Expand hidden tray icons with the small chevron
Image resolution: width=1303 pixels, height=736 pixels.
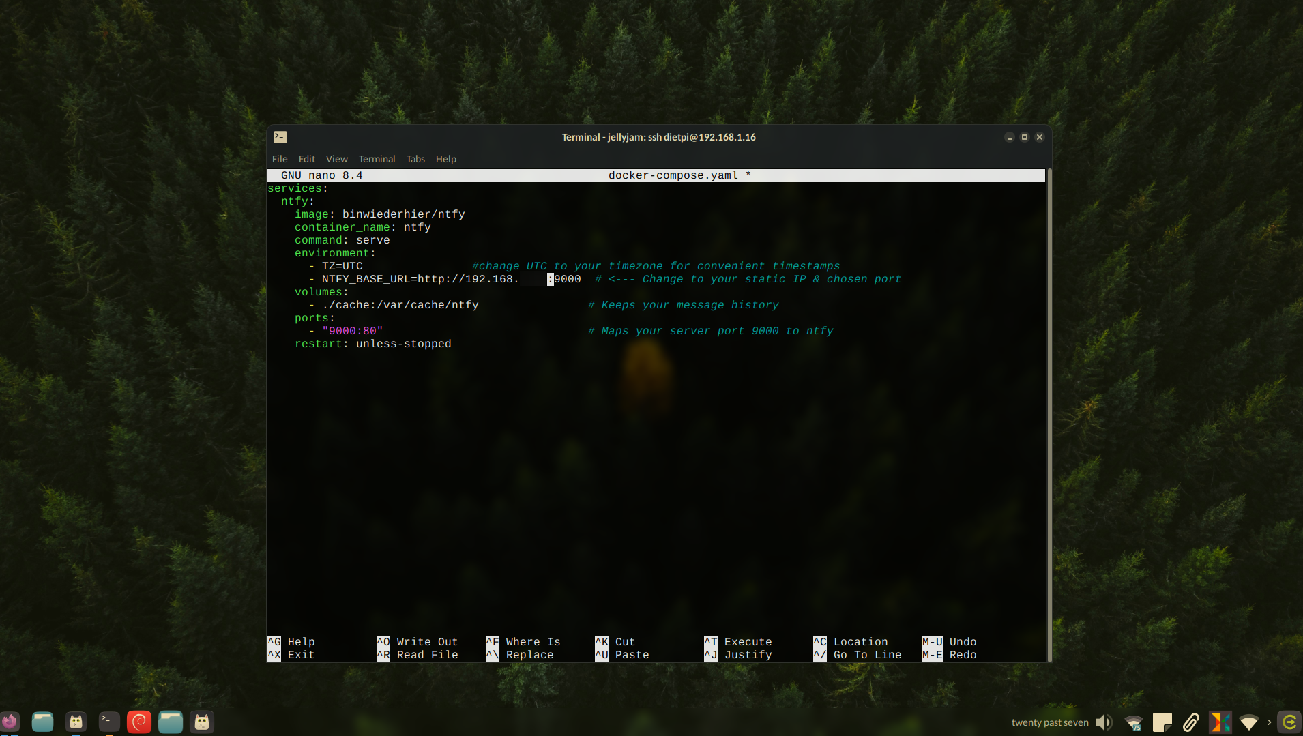1270,722
